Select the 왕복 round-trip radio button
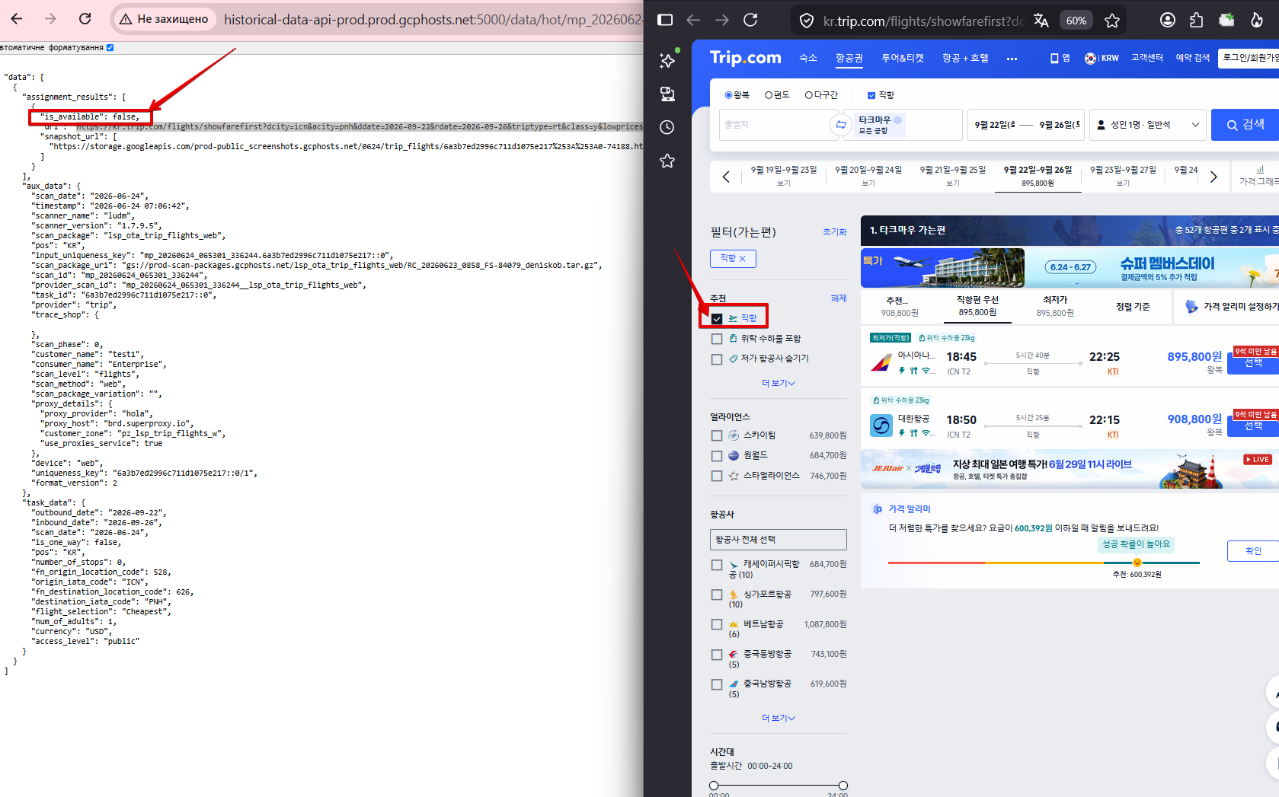The image size is (1279, 797). [x=728, y=95]
